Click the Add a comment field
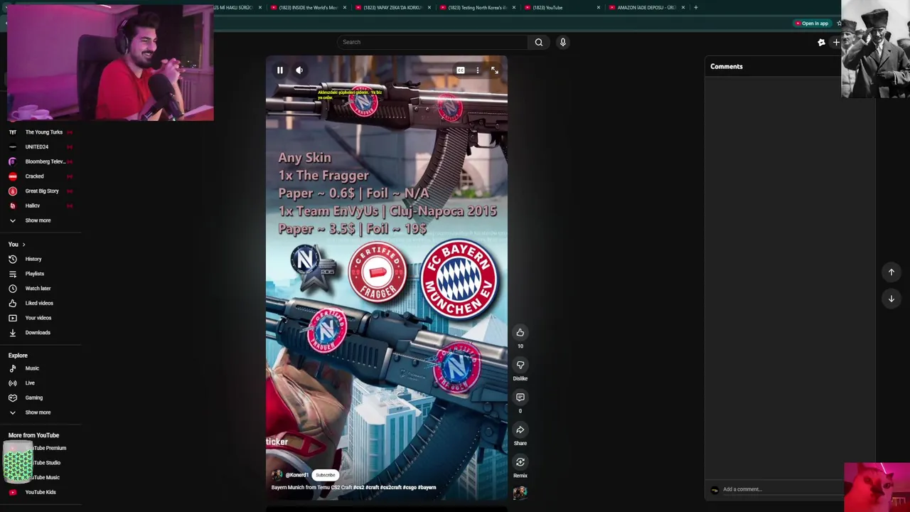 781,489
